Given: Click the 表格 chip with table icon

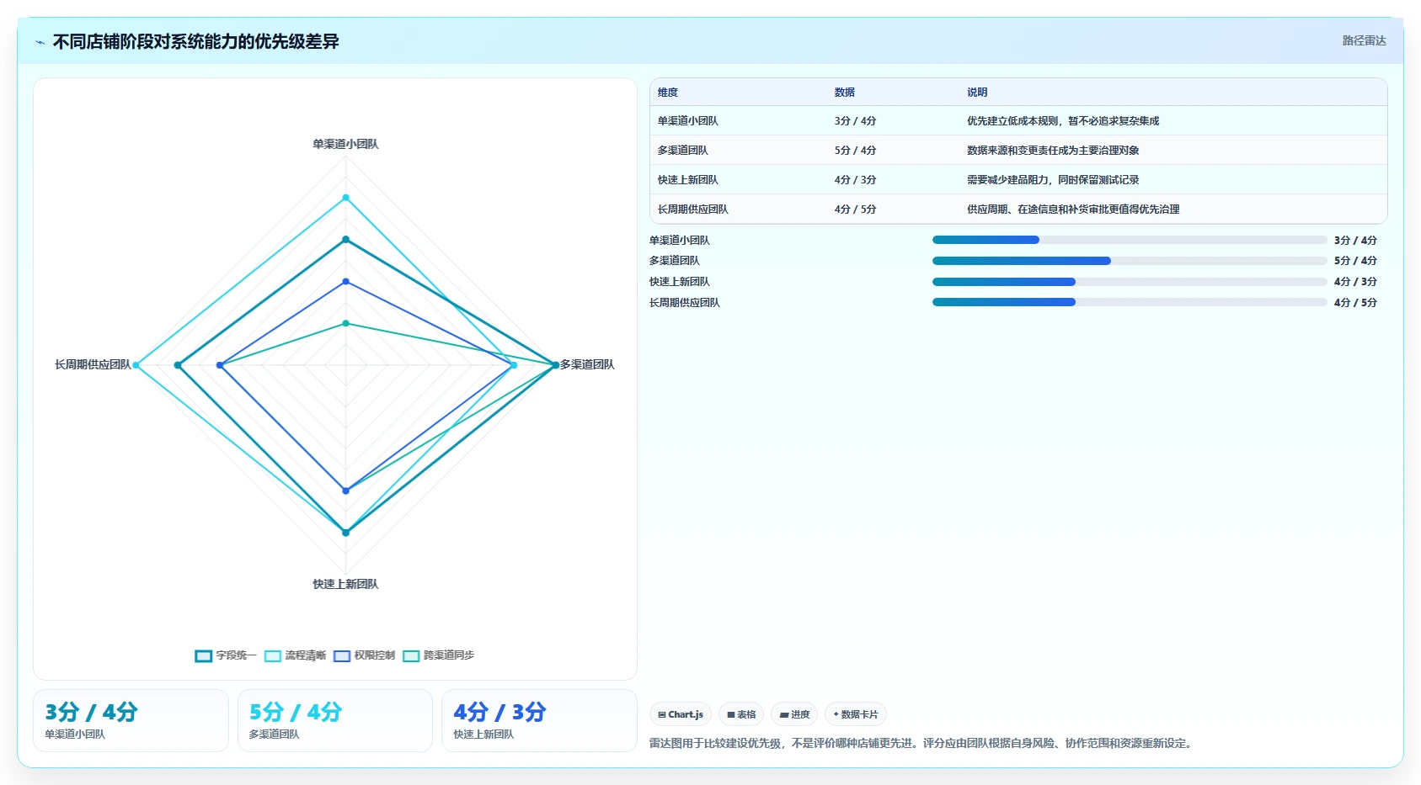Looking at the screenshot, I should (x=741, y=714).
